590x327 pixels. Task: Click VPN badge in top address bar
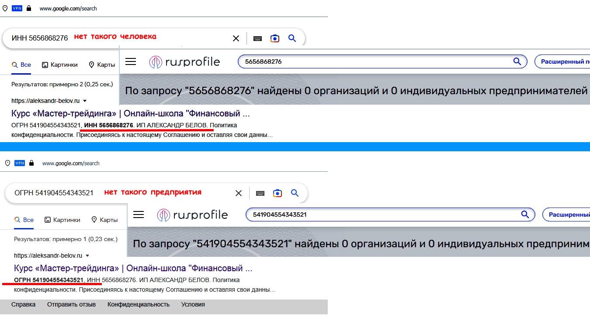click(x=17, y=8)
